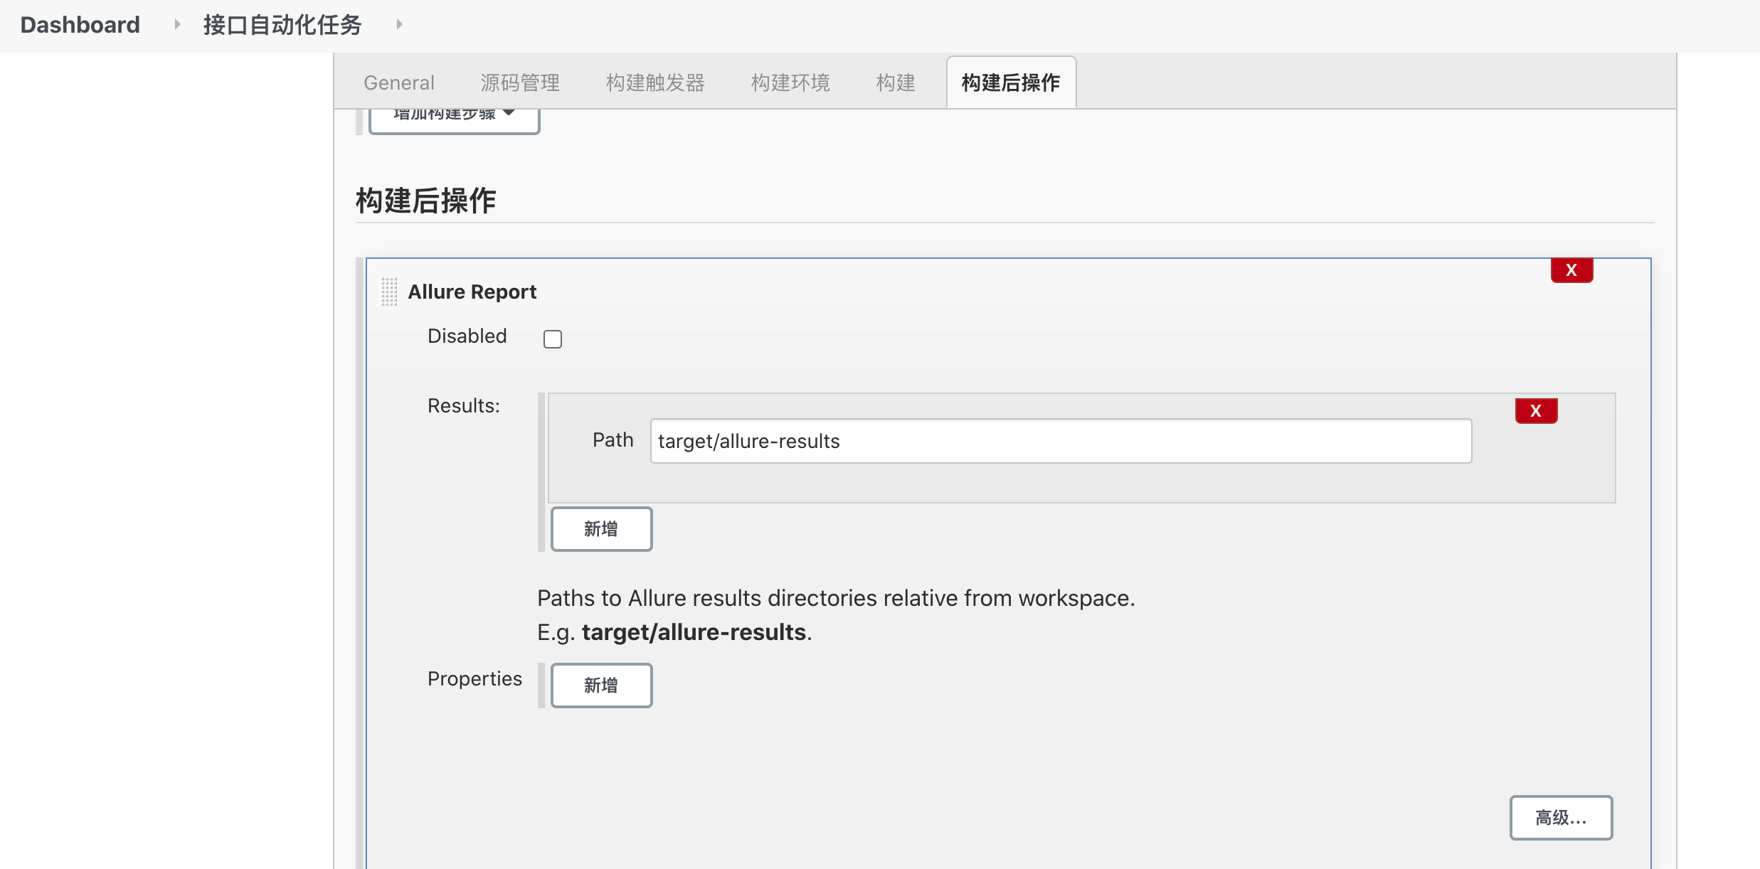Switch to the General tab

point(399,82)
